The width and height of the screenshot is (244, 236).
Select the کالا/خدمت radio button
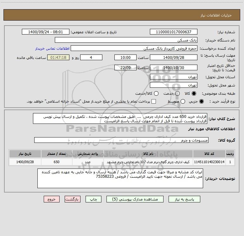156,93
